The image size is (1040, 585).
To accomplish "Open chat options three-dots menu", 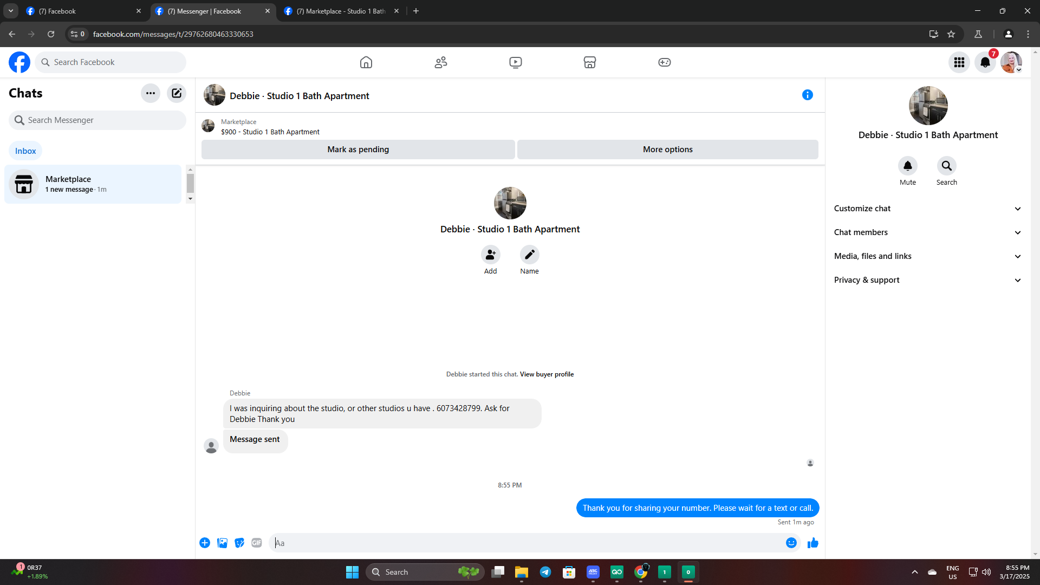I will (x=151, y=93).
